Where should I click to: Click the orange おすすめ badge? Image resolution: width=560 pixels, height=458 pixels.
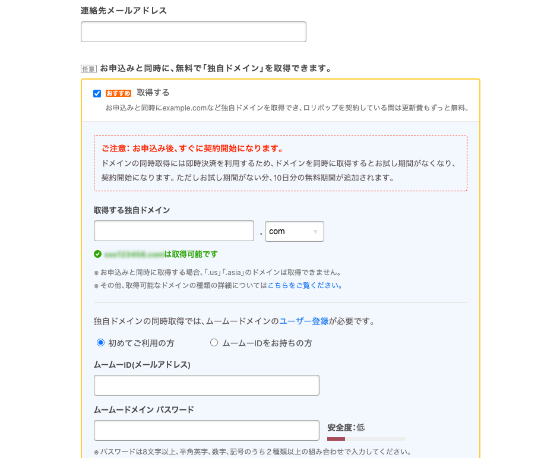pos(118,93)
